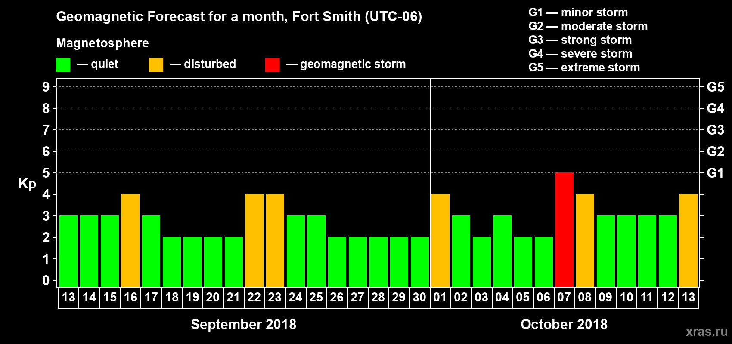Click the date label 27 in September
The image size is (732, 344).
click(357, 297)
